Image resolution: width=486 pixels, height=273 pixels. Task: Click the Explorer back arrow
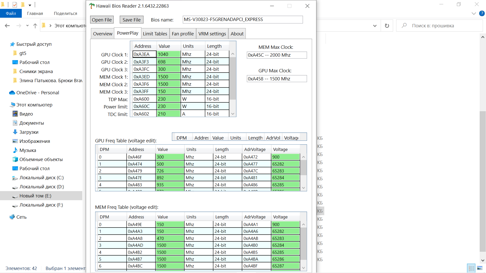[7, 26]
